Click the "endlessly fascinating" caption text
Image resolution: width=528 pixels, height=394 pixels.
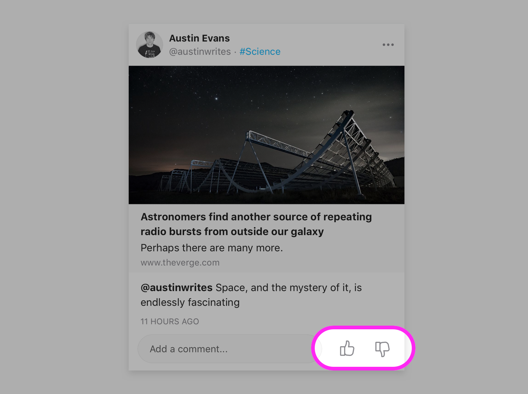click(190, 302)
